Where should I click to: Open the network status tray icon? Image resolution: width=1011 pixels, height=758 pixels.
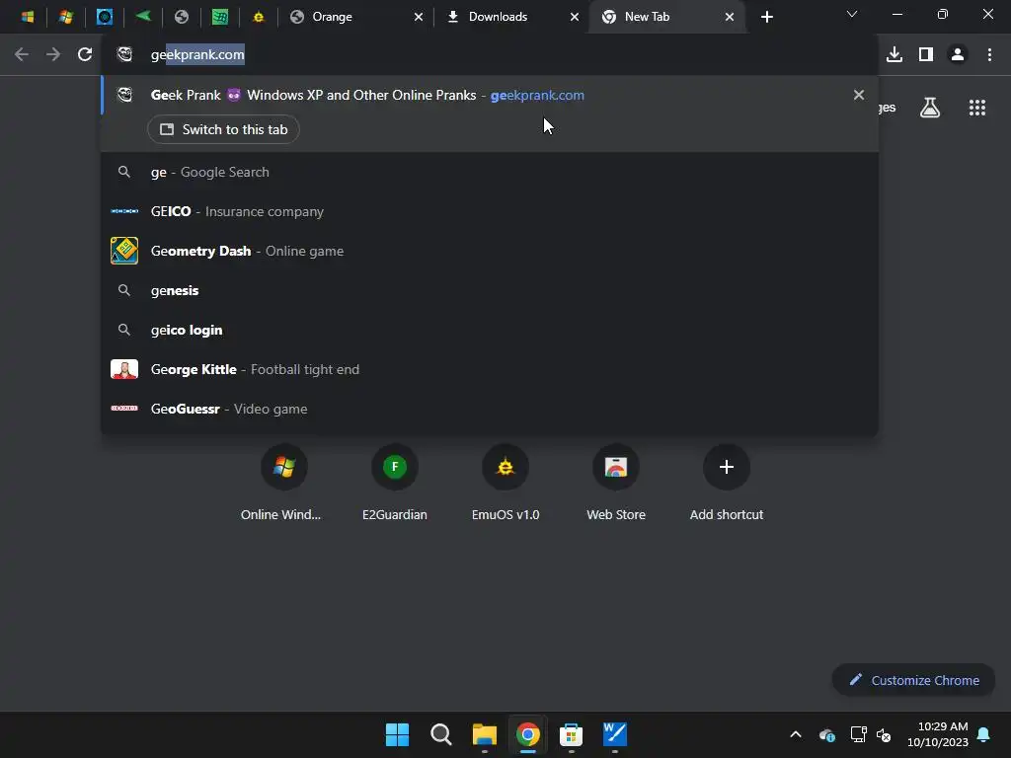point(858,734)
